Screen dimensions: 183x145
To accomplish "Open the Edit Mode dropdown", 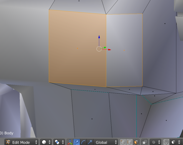I will pyautogui.click(x=21, y=142).
